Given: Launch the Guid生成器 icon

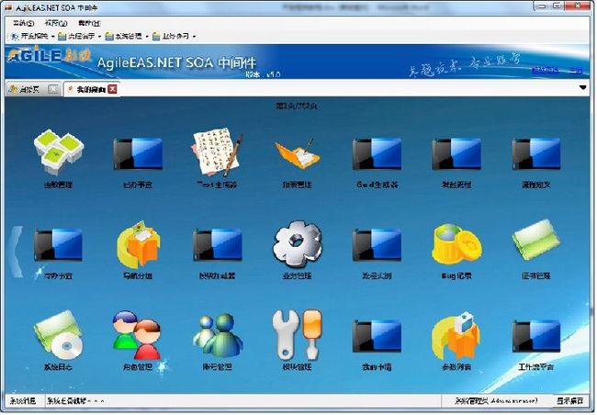Looking at the screenshot, I should [x=377, y=153].
